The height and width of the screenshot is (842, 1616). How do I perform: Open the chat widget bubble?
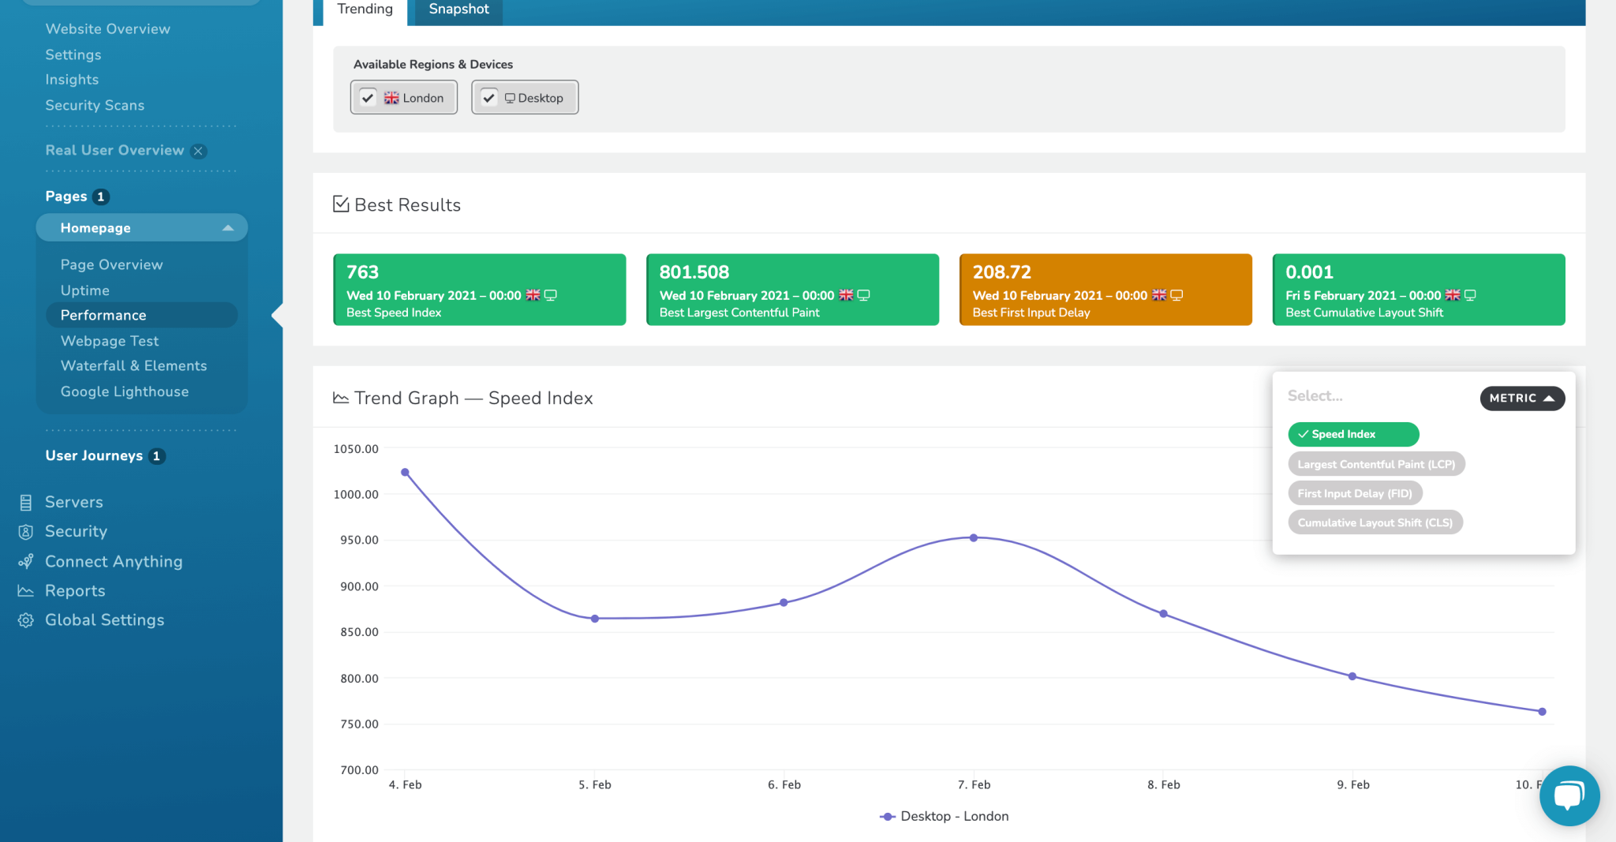(x=1569, y=795)
